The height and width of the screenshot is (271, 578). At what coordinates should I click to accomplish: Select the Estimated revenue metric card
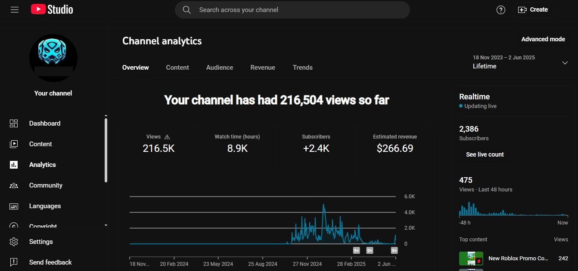coord(395,144)
